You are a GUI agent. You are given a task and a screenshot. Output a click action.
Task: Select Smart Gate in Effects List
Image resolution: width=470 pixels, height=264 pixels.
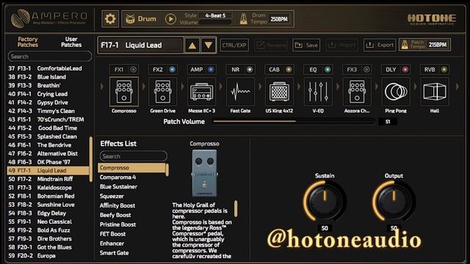pos(115,253)
